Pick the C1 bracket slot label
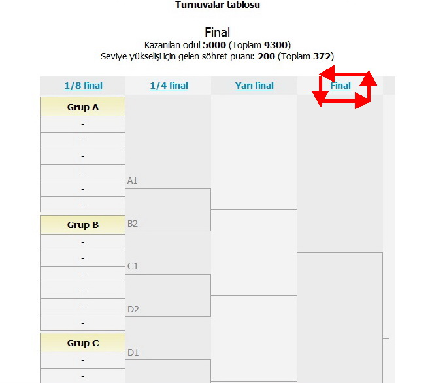Viewport: 430px width, 383px height. tap(132, 267)
